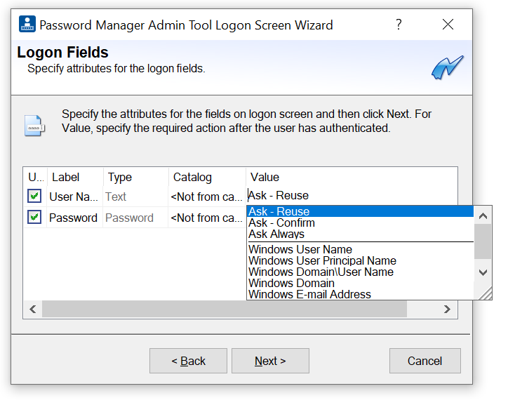
Task: Click the Password Manager title bar icon
Action: click(x=27, y=25)
